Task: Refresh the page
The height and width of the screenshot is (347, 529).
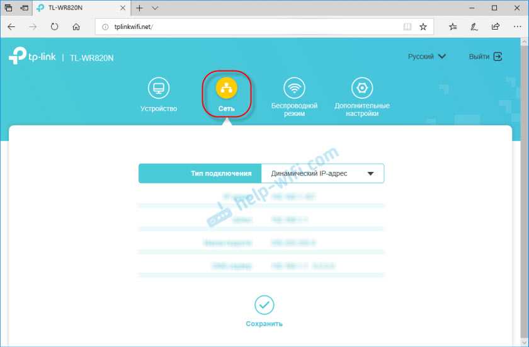Action: [54, 26]
